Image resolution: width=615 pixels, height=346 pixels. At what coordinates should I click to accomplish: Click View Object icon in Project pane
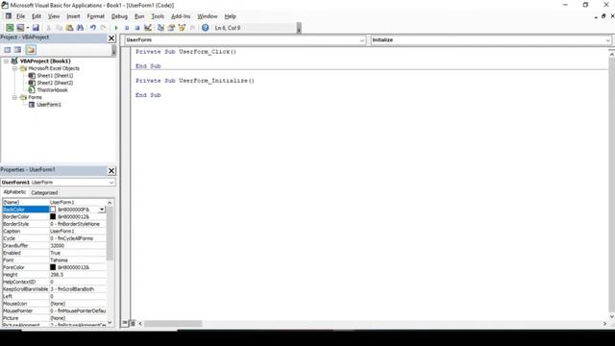17,50
